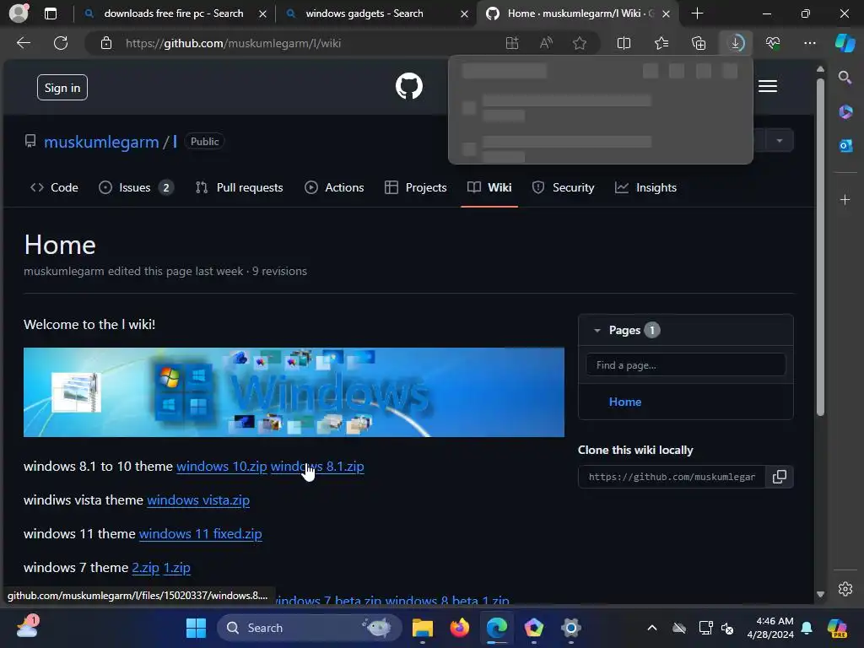Collapse the Pages section
The image size is (864, 648).
[597, 331]
